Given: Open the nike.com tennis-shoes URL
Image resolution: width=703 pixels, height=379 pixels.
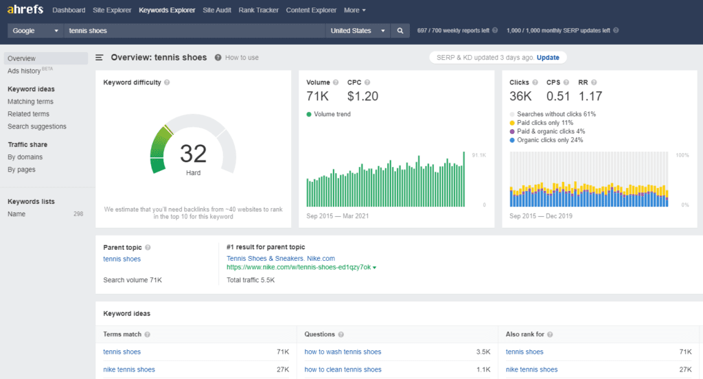Looking at the screenshot, I should point(299,267).
